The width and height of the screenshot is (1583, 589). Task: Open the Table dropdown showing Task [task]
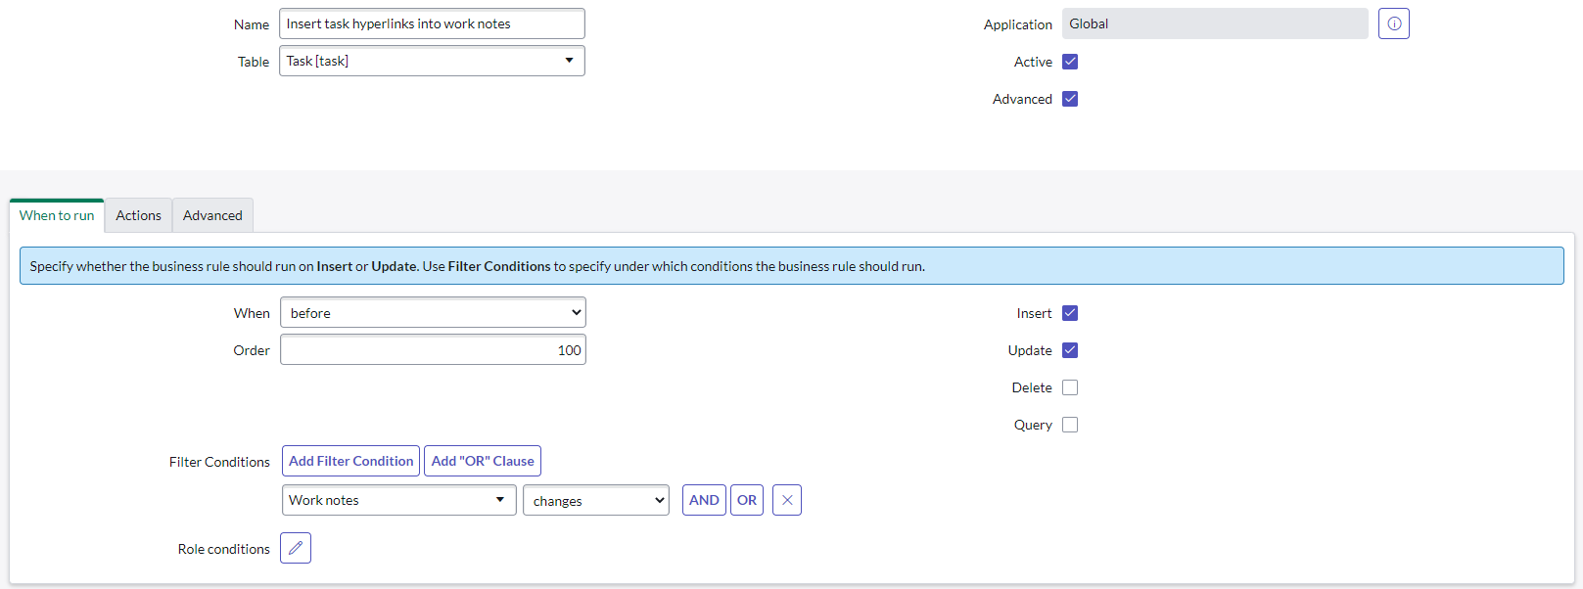click(432, 61)
